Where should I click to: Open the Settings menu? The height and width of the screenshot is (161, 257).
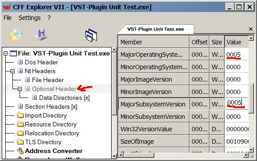pos(29,18)
